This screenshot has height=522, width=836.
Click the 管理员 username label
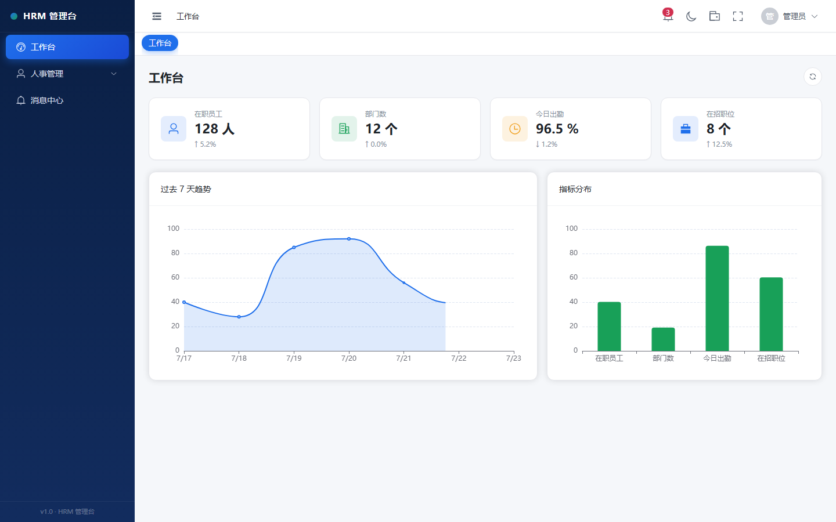[x=794, y=16]
